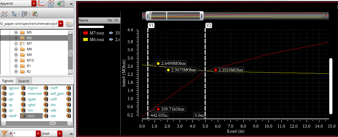Viewport: 338px width, 137px height.
Task: Click the Vis column header in legend
Action: pyautogui.click(x=110, y=20)
